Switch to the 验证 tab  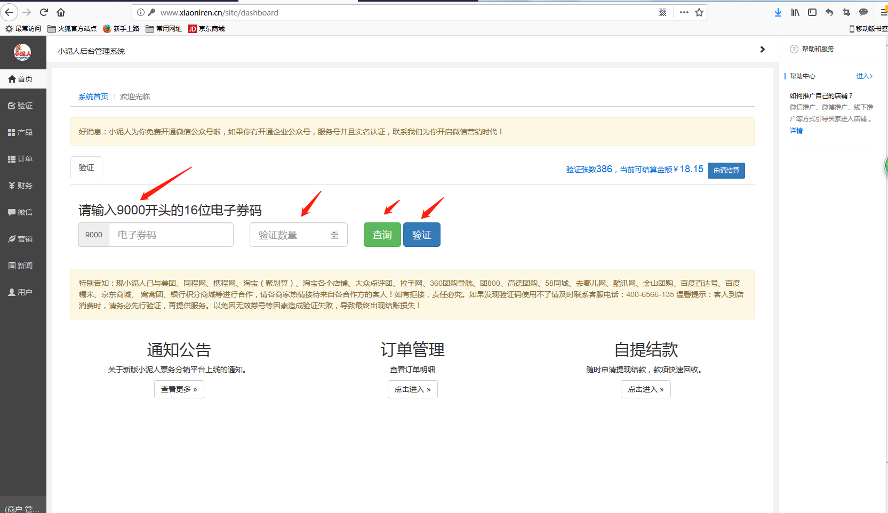click(x=86, y=167)
